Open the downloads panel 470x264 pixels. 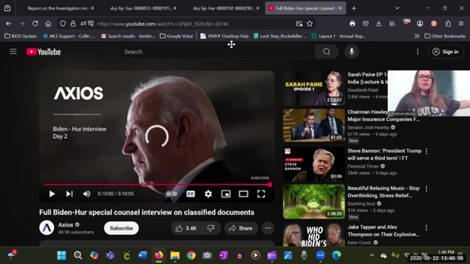379,23
